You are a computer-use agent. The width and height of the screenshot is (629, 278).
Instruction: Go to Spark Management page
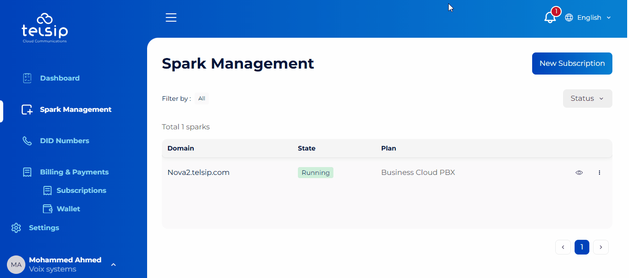coord(75,110)
